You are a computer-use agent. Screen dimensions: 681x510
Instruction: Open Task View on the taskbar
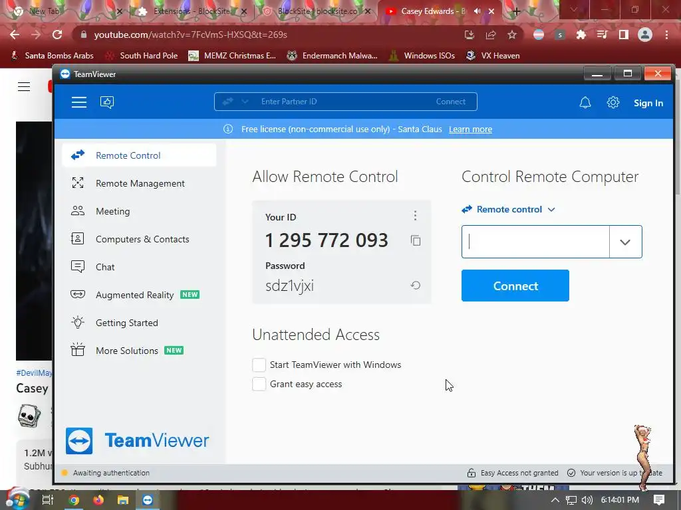tap(47, 500)
